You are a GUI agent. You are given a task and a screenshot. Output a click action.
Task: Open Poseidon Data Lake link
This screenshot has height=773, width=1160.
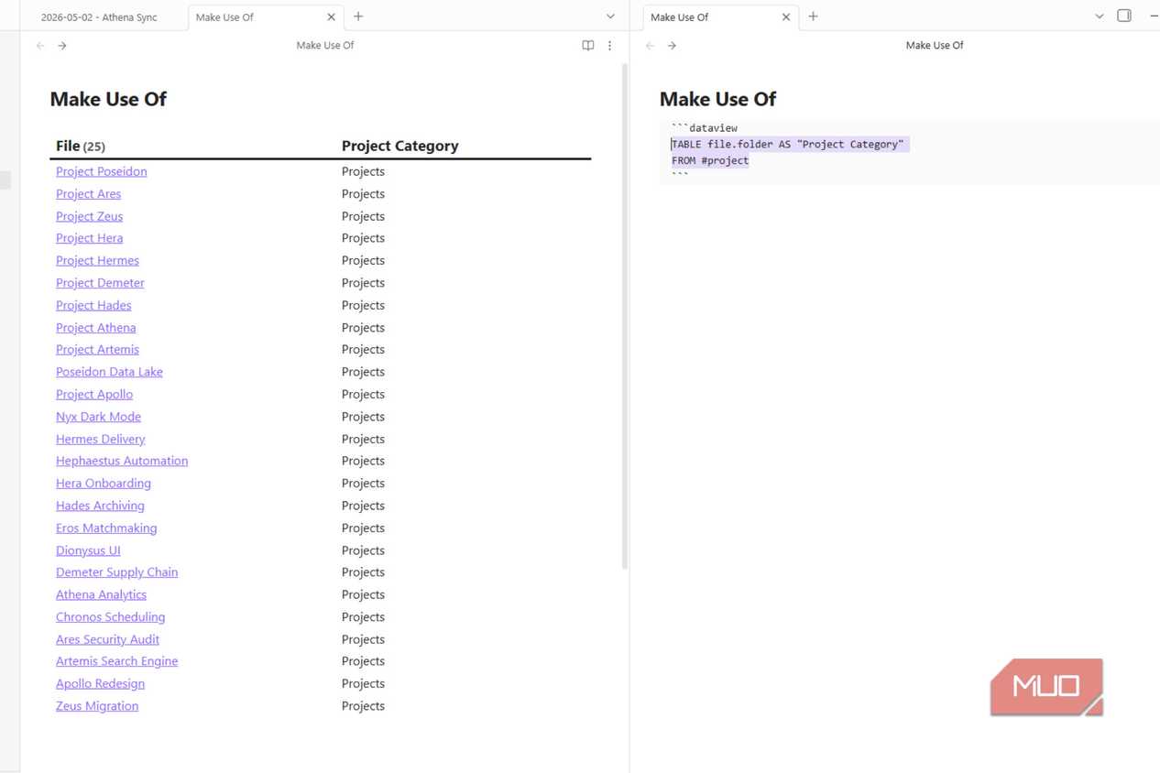[x=109, y=372]
